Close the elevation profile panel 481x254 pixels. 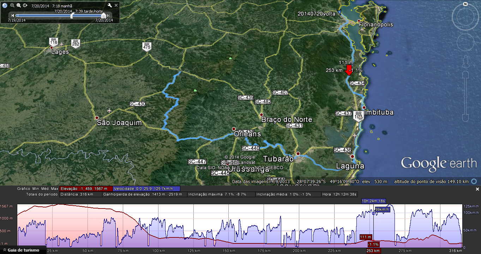click(x=477, y=189)
